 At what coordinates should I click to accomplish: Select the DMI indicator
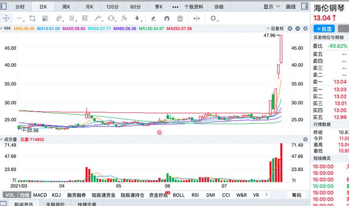pyautogui.click(x=210, y=195)
